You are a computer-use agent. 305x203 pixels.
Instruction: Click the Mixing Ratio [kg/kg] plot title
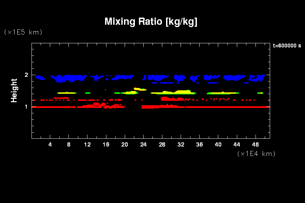coord(151,22)
